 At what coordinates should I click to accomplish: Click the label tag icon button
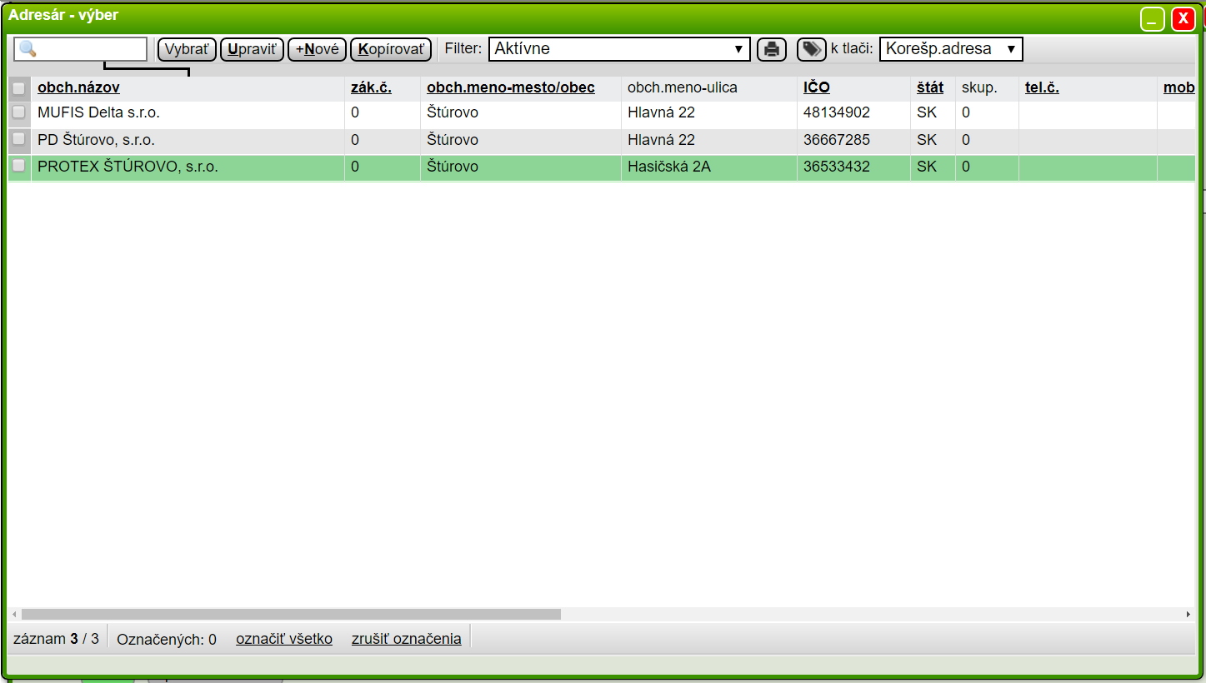pyautogui.click(x=812, y=49)
